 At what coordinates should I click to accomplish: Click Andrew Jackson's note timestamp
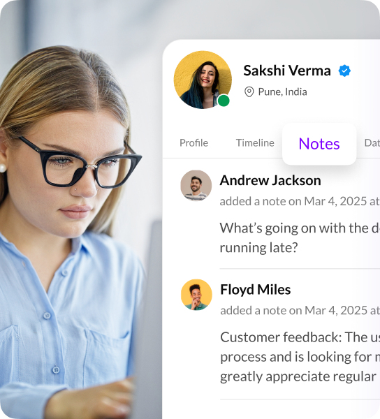[300, 201]
